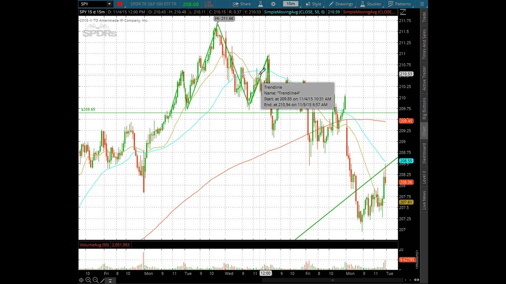This screenshot has width=506, height=284.
Task: Open the Big Buttons side tab
Action: 424,108
